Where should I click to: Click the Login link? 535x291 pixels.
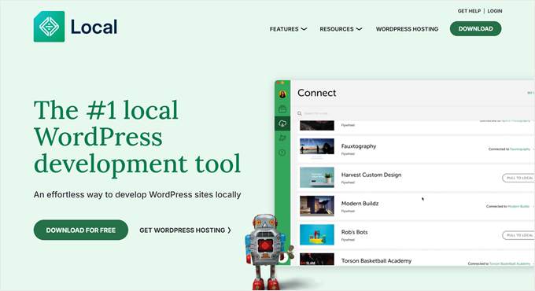coord(495,11)
